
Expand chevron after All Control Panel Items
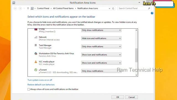(76, 8)
